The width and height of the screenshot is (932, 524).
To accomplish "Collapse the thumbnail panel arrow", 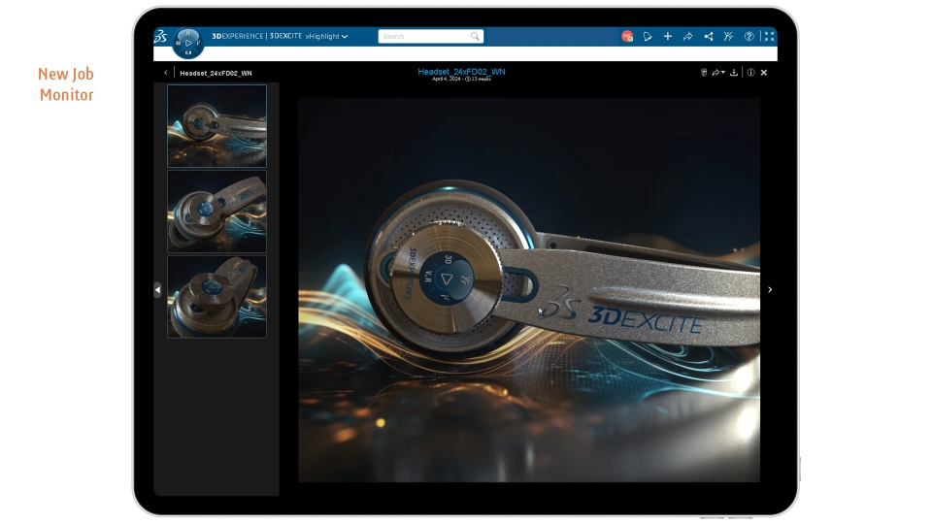I will [157, 289].
